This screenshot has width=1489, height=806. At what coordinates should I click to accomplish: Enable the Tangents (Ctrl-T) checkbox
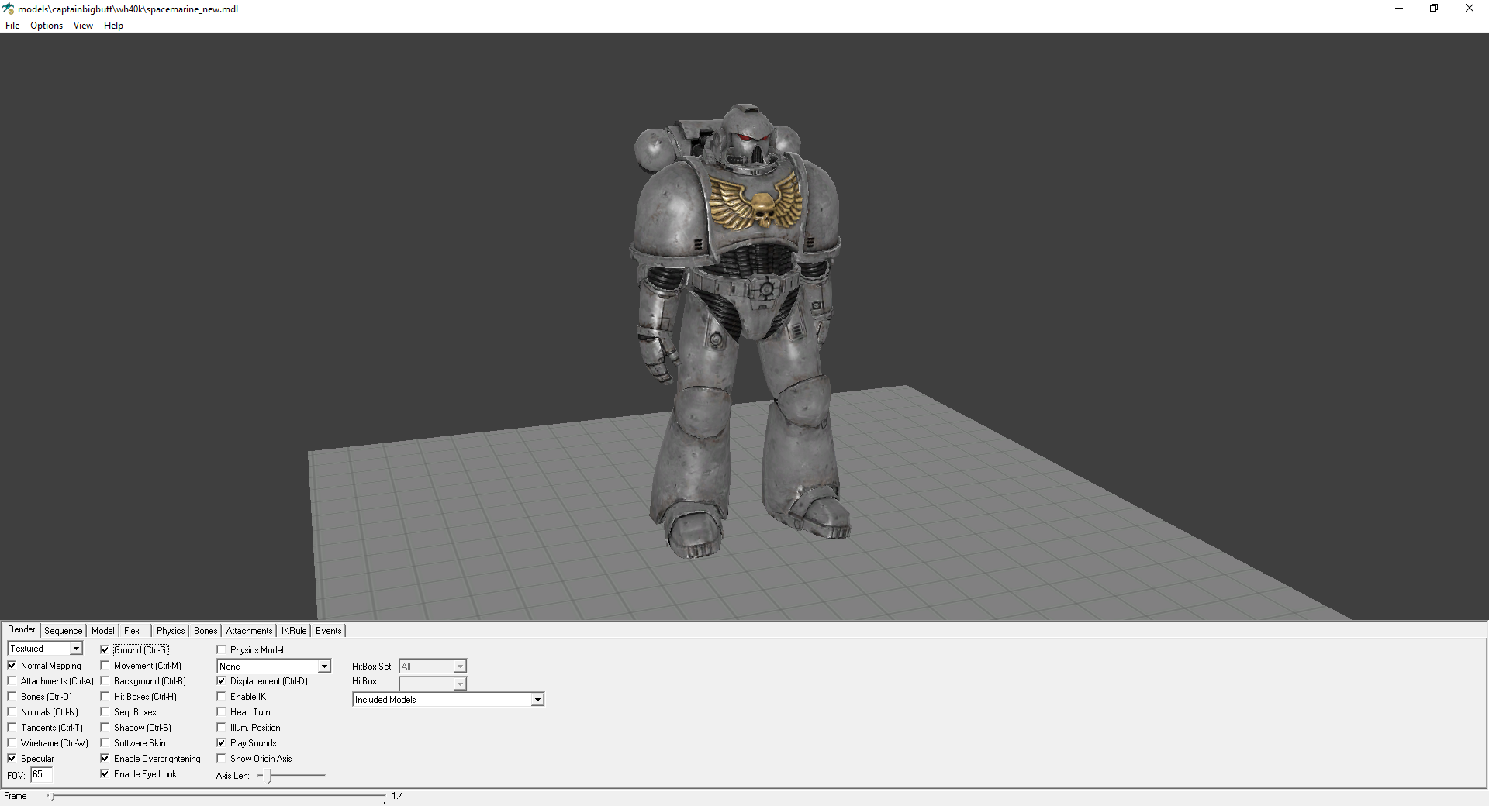coord(12,728)
